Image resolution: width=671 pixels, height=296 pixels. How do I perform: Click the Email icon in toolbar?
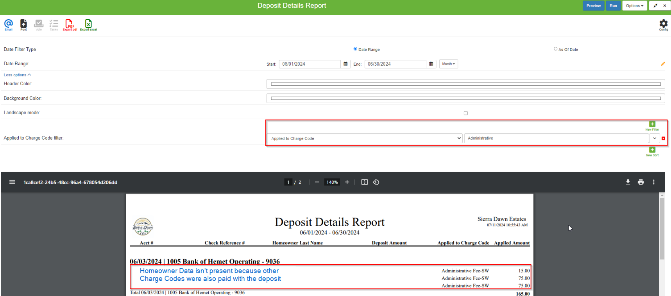8,25
